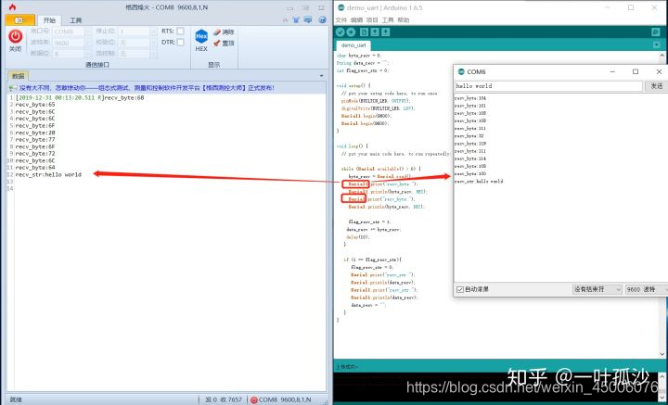Click the COM8 9600,8,1,N status text
The width and height of the screenshot is (668, 405).
[285, 399]
